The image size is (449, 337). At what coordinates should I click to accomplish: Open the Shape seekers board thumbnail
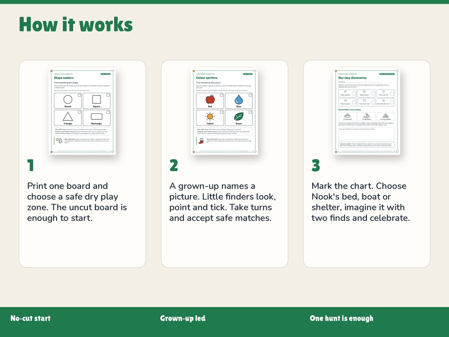pyautogui.click(x=82, y=112)
